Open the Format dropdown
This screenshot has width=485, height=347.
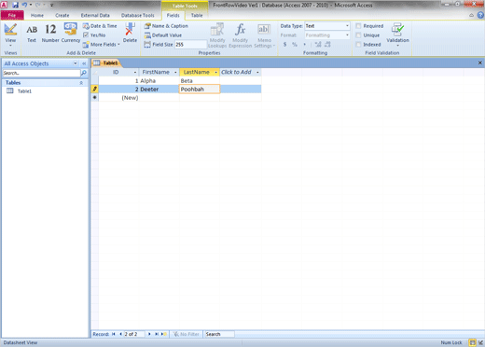(x=347, y=35)
